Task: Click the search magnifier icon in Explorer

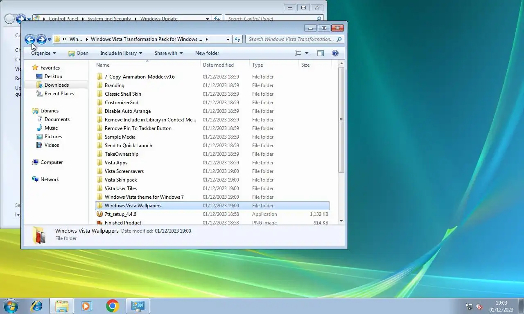Action: 339,39
